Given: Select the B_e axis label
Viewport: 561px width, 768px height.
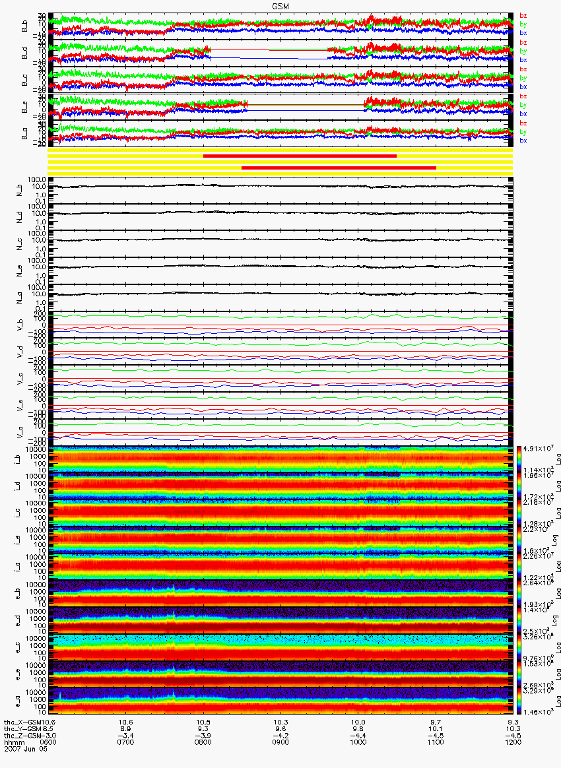Looking at the screenshot, I should [x=24, y=108].
